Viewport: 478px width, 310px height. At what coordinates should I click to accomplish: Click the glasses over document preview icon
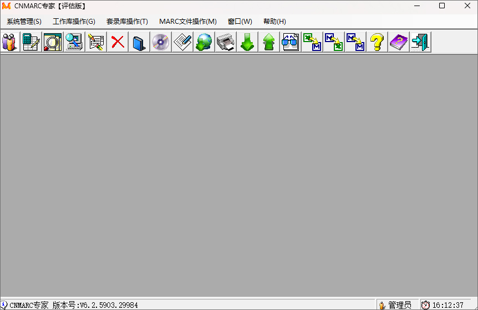coord(291,42)
